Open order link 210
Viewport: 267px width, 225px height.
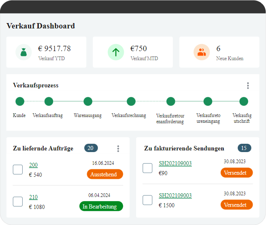click(33, 197)
